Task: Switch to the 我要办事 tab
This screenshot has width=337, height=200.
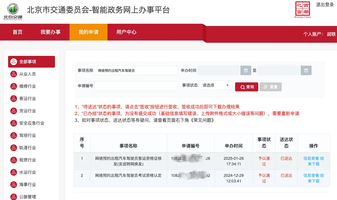Action: click(x=51, y=32)
